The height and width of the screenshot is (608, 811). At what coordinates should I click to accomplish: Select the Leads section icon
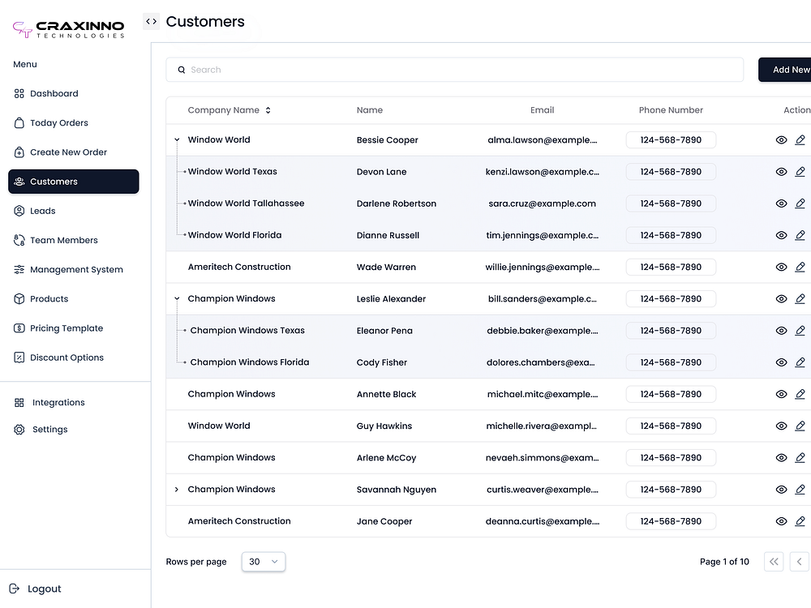click(x=18, y=211)
